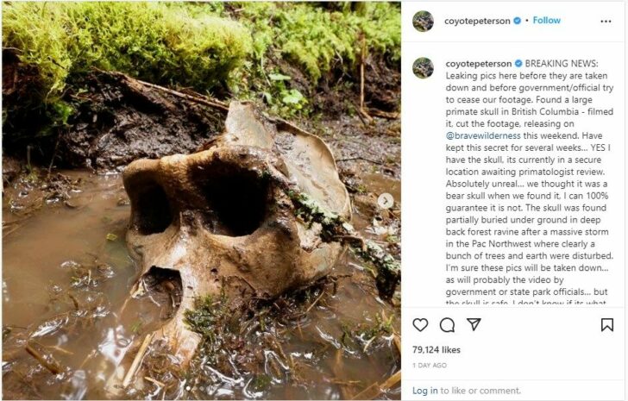
Task: View the 79,124 likes list
Action: click(x=436, y=350)
